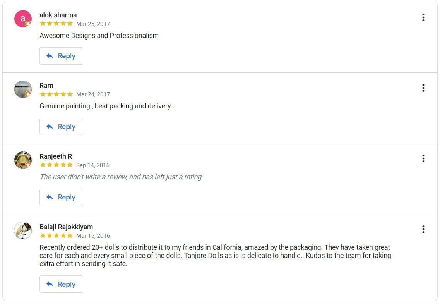
Task: Open Ranjeeth R reviewer name link
Action: click(56, 156)
